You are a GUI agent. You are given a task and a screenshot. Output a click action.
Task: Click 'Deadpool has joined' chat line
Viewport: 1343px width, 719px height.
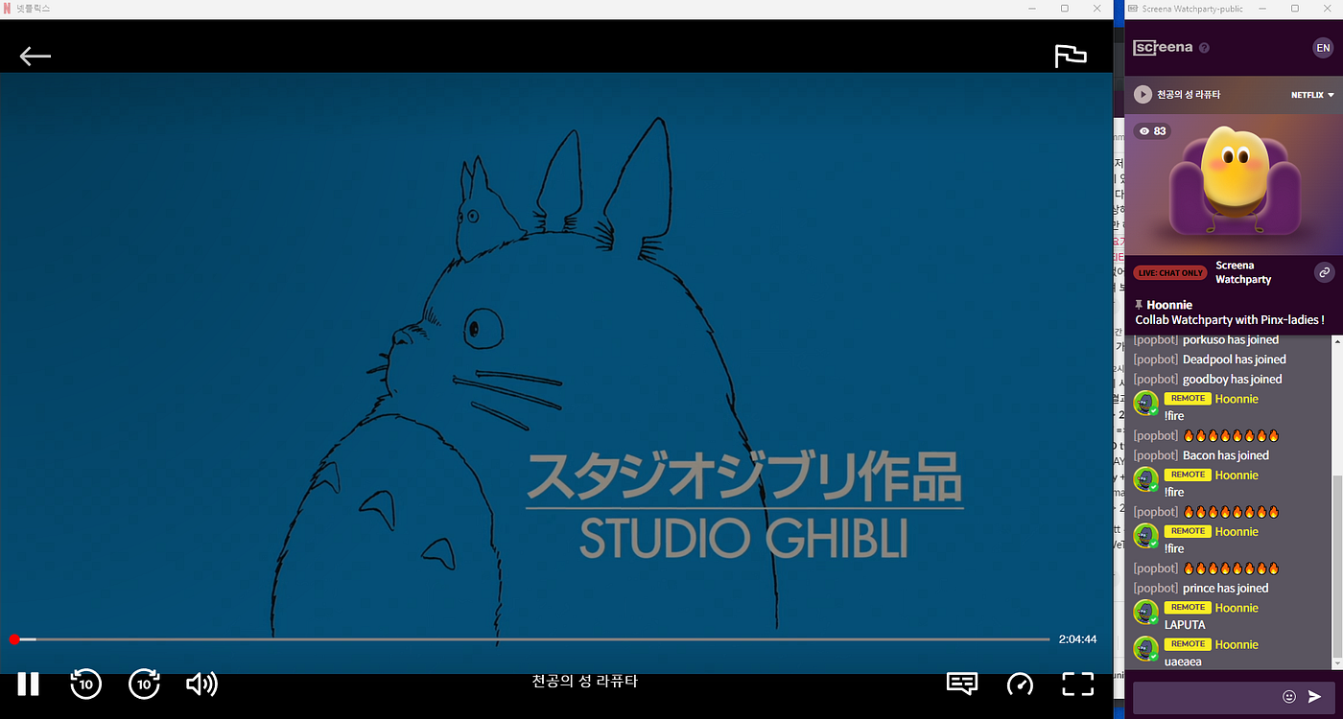pos(1235,359)
